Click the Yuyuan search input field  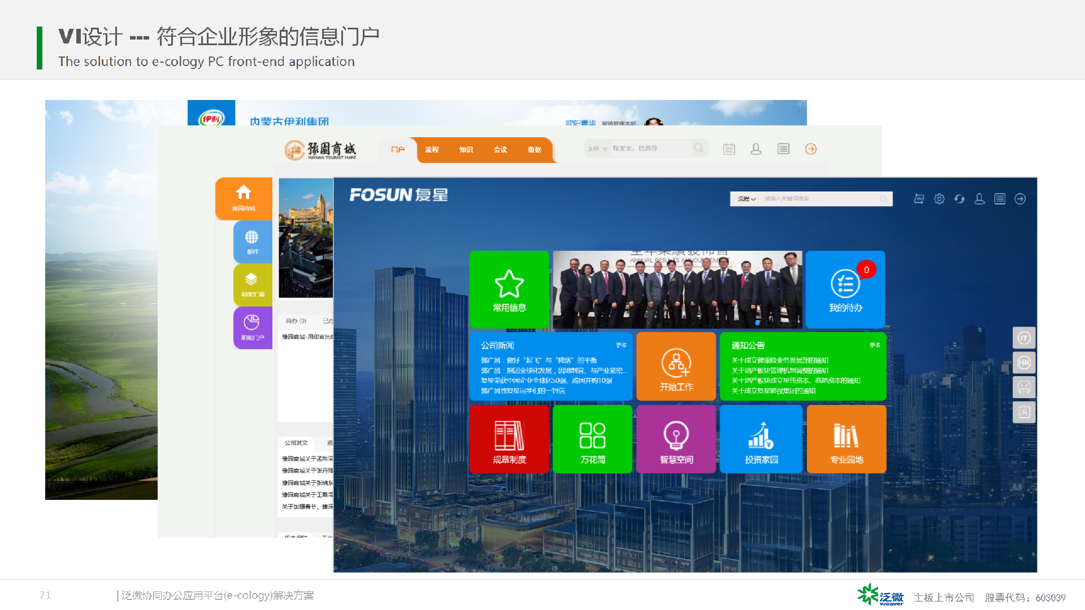(x=650, y=149)
